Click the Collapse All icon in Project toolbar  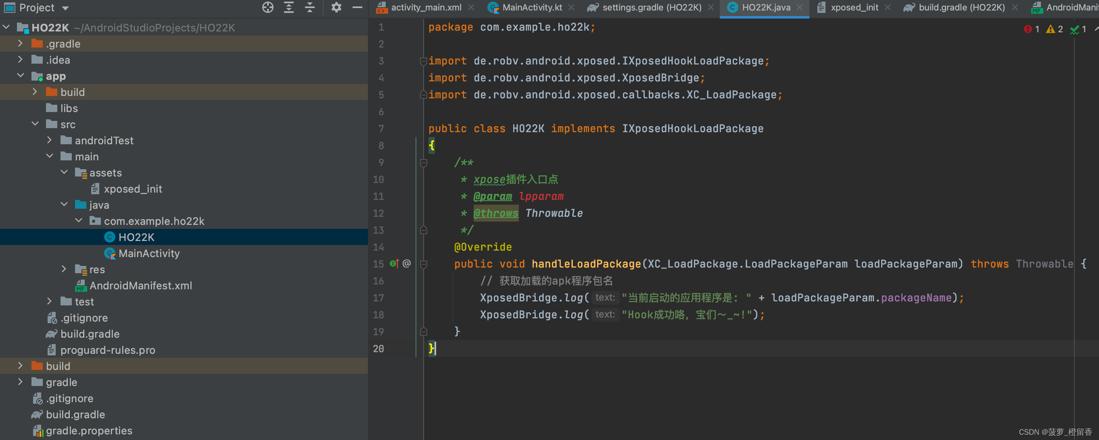[310, 7]
